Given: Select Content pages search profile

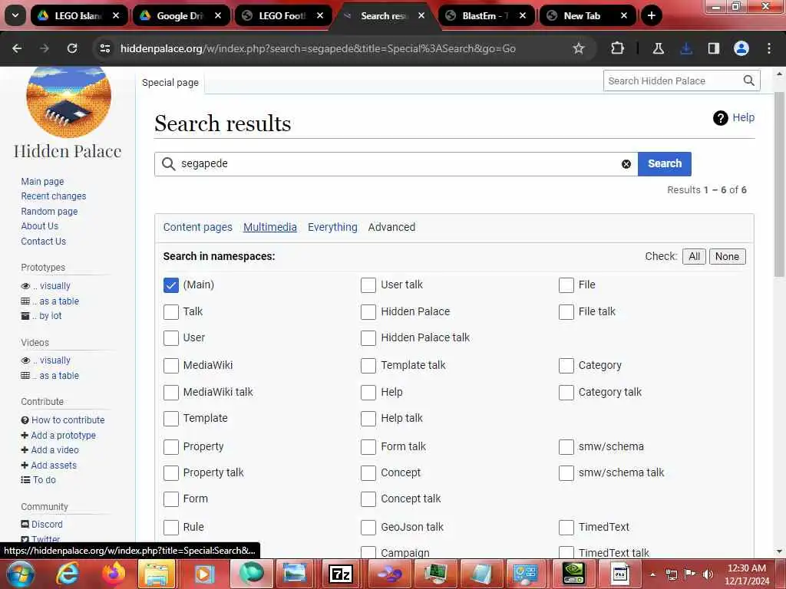Looking at the screenshot, I should (197, 227).
